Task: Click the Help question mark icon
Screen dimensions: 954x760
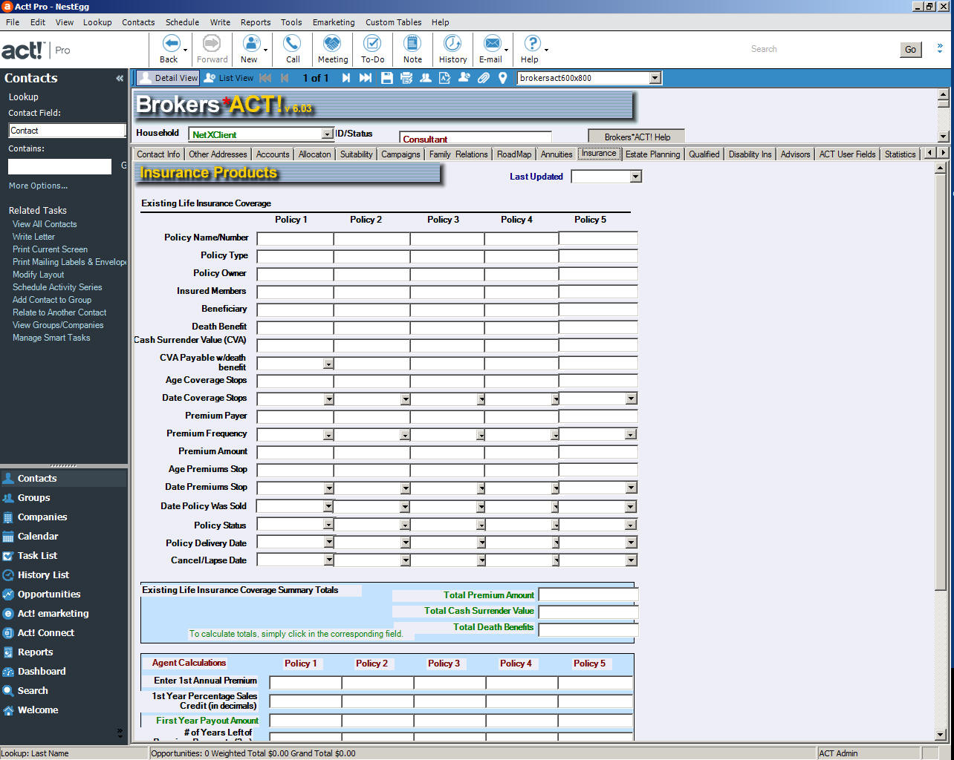Action: [x=531, y=43]
